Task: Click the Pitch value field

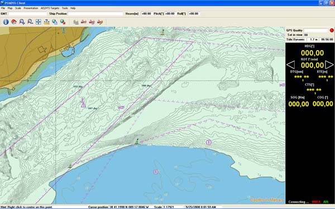Action: [x=170, y=13]
